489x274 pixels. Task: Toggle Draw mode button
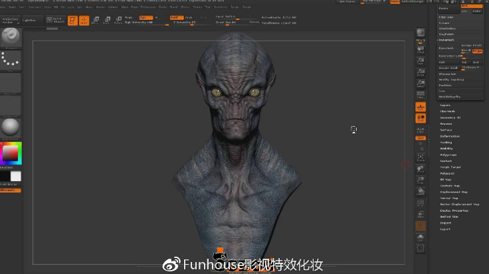point(84,21)
